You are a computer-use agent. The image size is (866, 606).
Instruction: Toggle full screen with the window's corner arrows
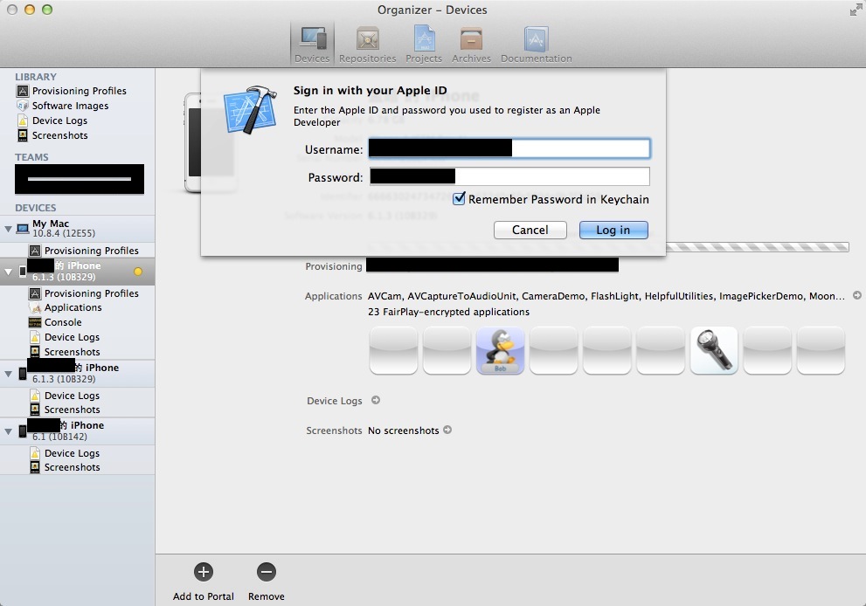pyautogui.click(x=856, y=10)
